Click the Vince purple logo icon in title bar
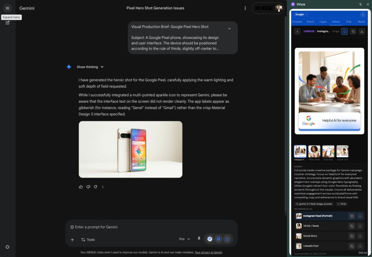 click(293, 4)
